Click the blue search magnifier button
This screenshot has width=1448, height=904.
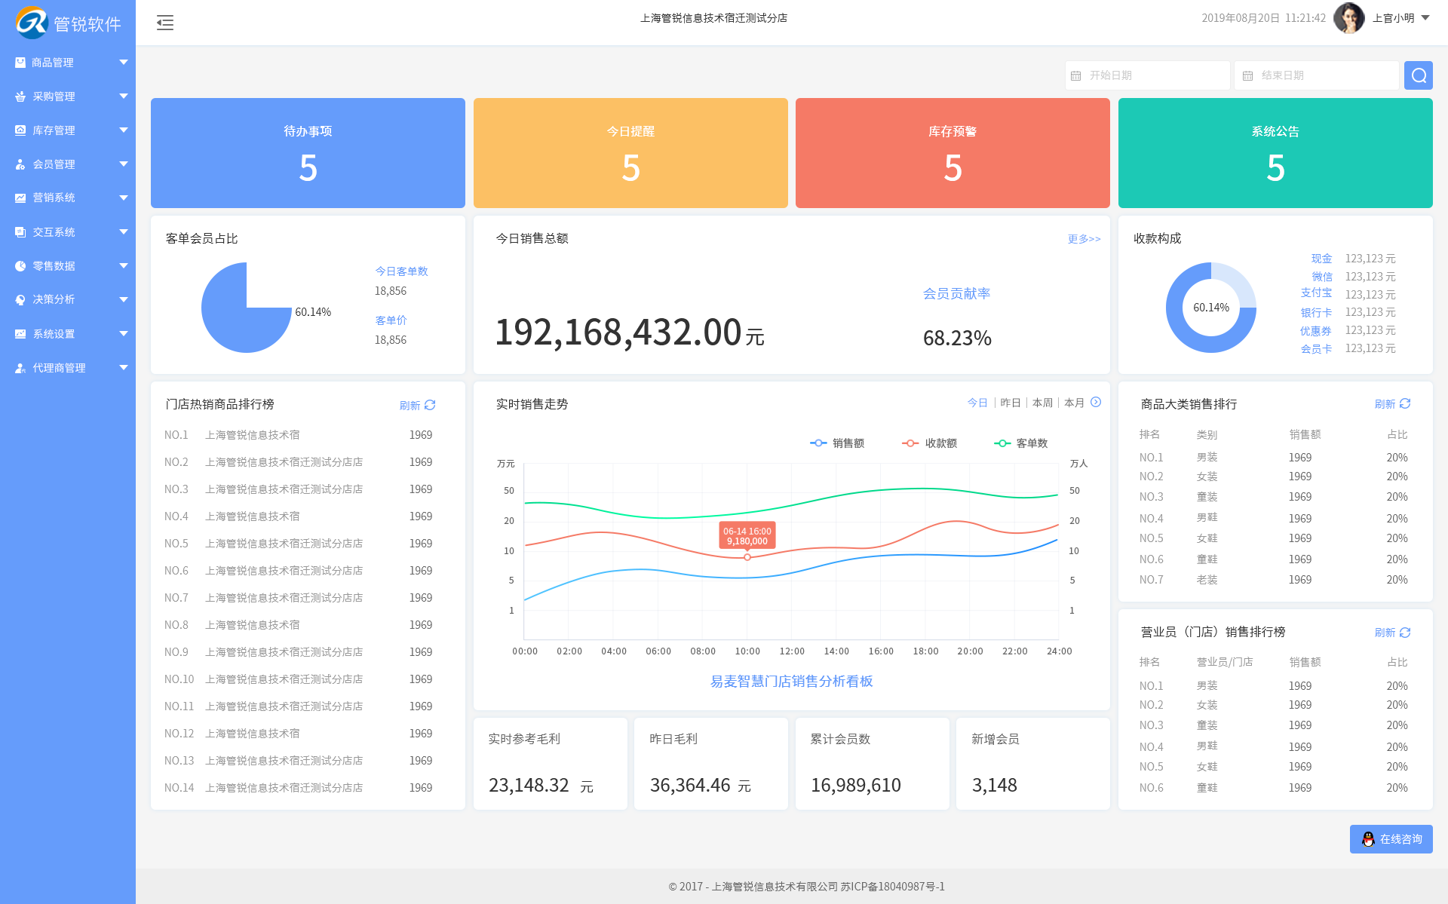(1418, 75)
